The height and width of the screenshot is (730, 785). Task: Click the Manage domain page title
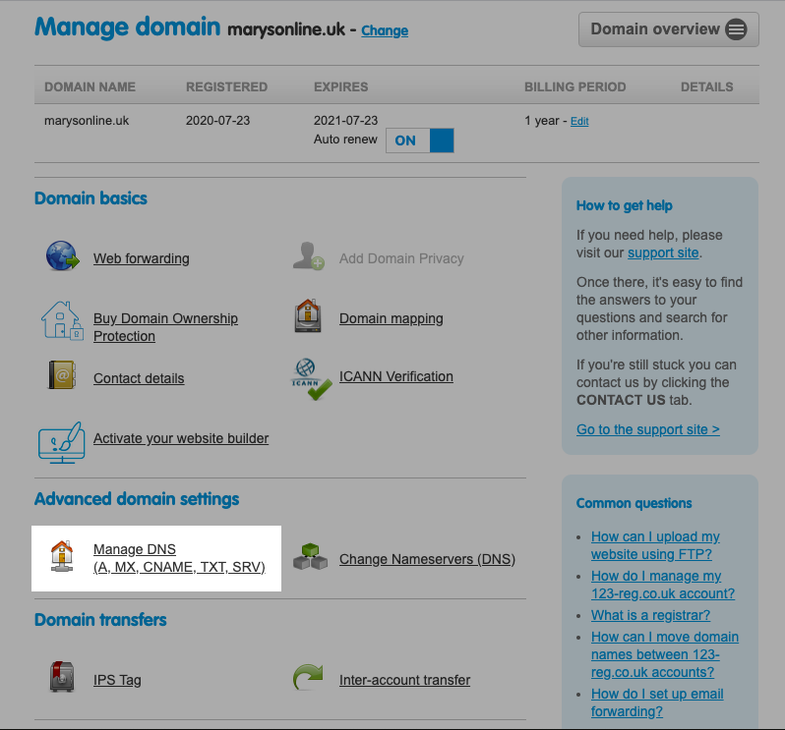pos(127,27)
